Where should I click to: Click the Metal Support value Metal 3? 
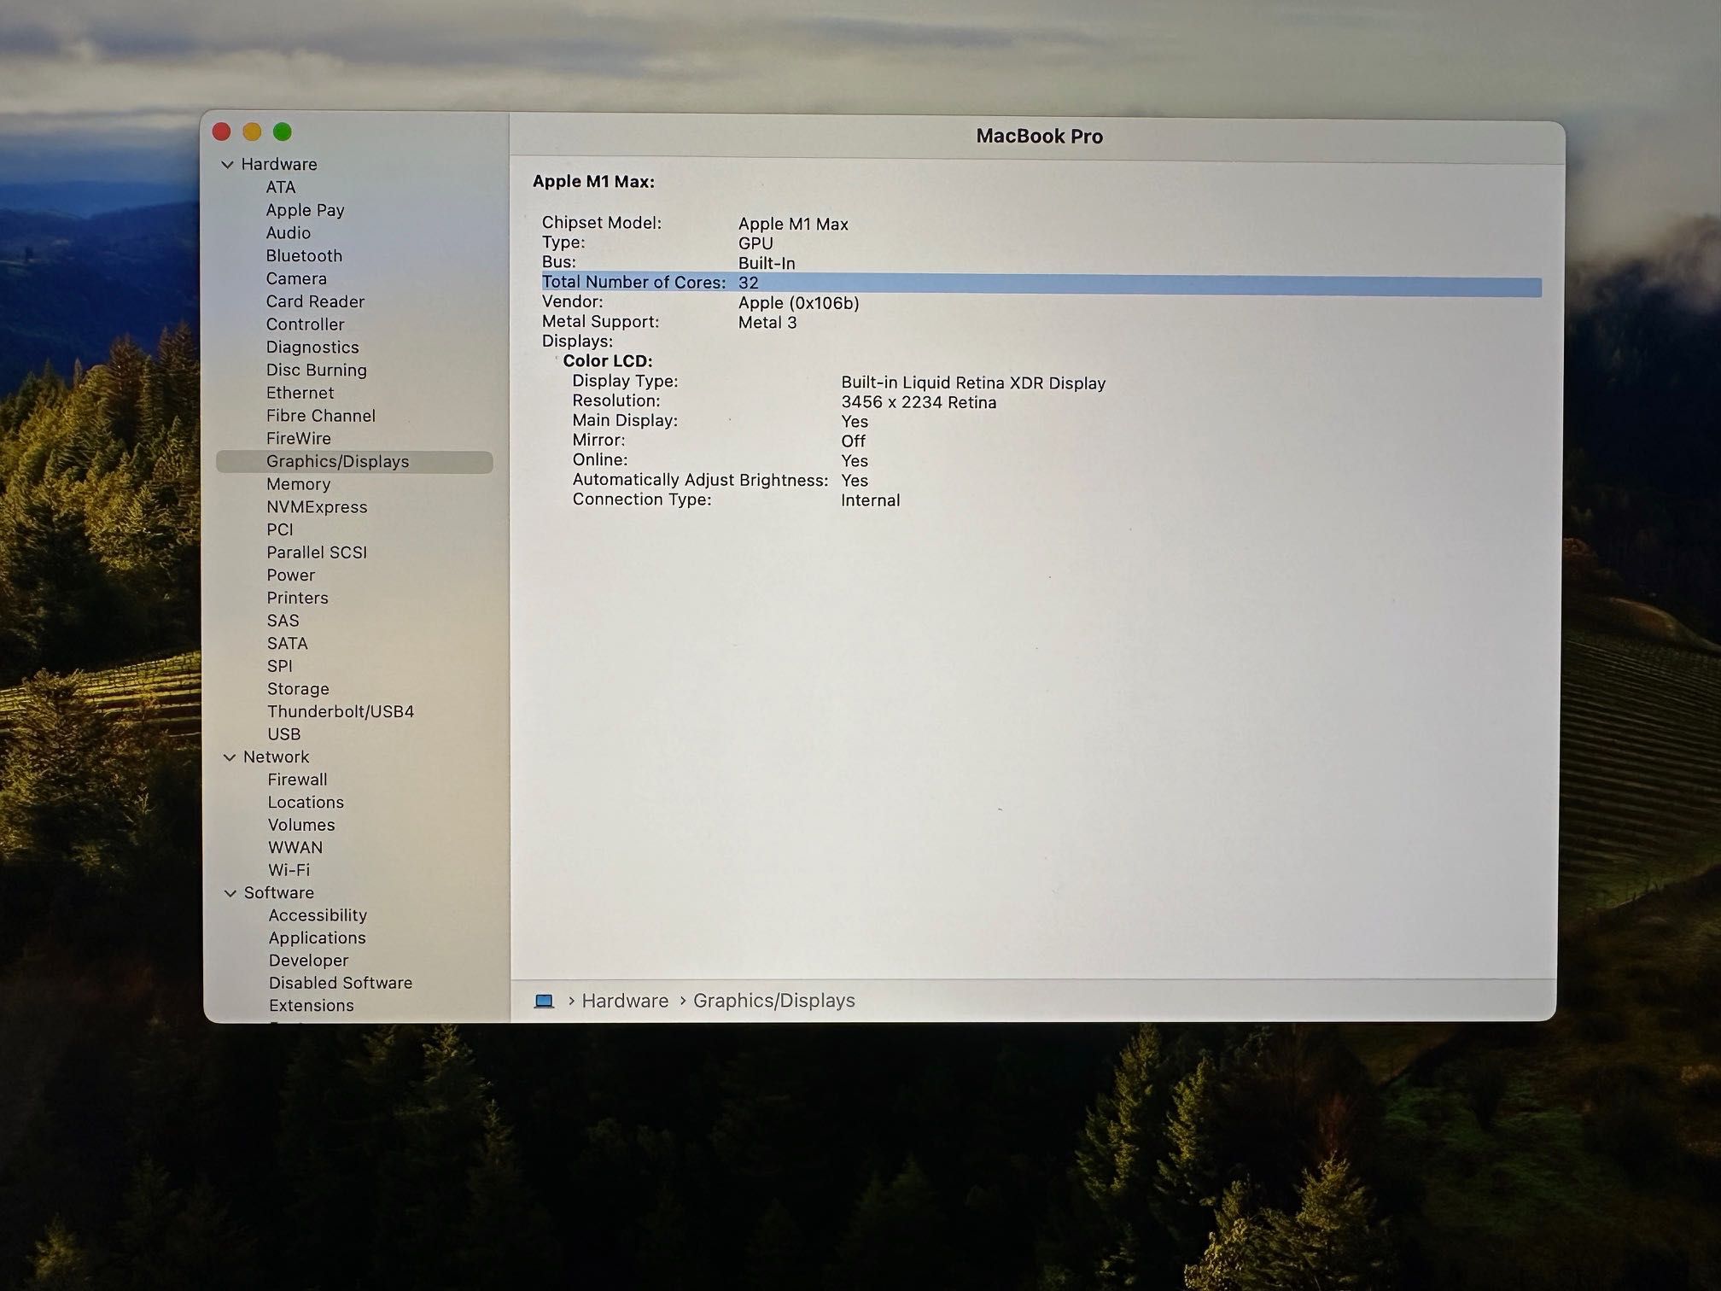coord(767,323)
